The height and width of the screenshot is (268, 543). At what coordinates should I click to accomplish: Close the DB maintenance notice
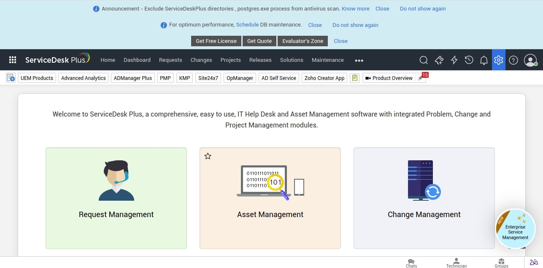(x=315, y=25)
